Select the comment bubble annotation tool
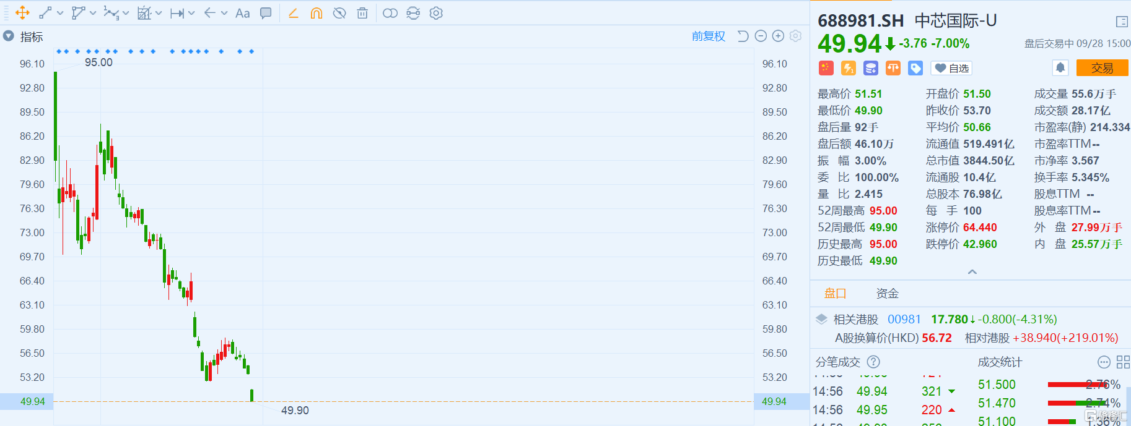The width and height of the screenshot is (1131, 426). pos(266,13)
